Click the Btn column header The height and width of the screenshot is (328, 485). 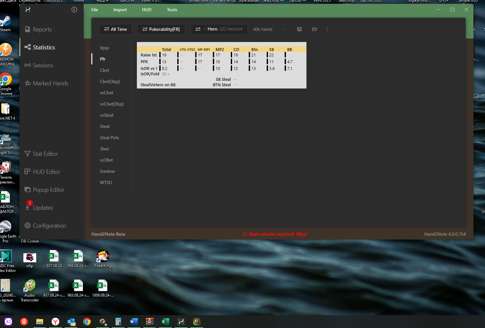255,49
